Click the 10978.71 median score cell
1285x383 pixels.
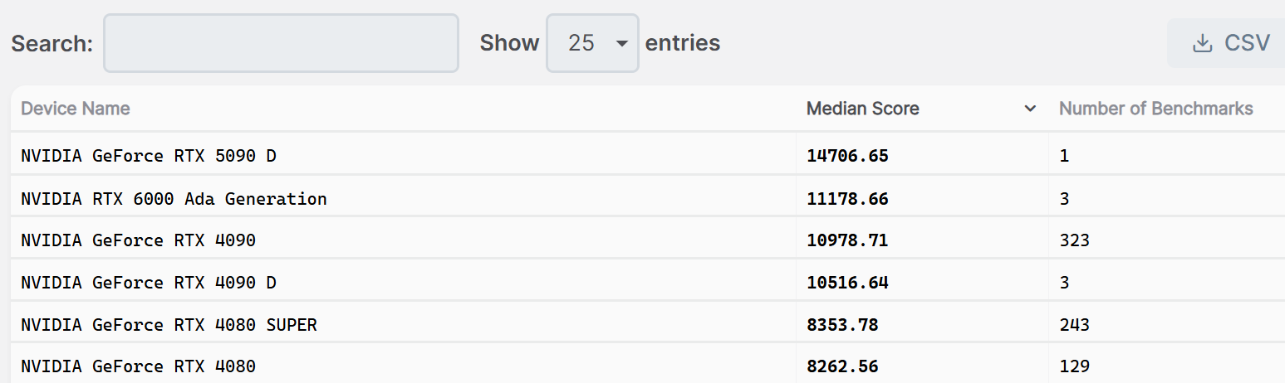[x=847, y=240]
